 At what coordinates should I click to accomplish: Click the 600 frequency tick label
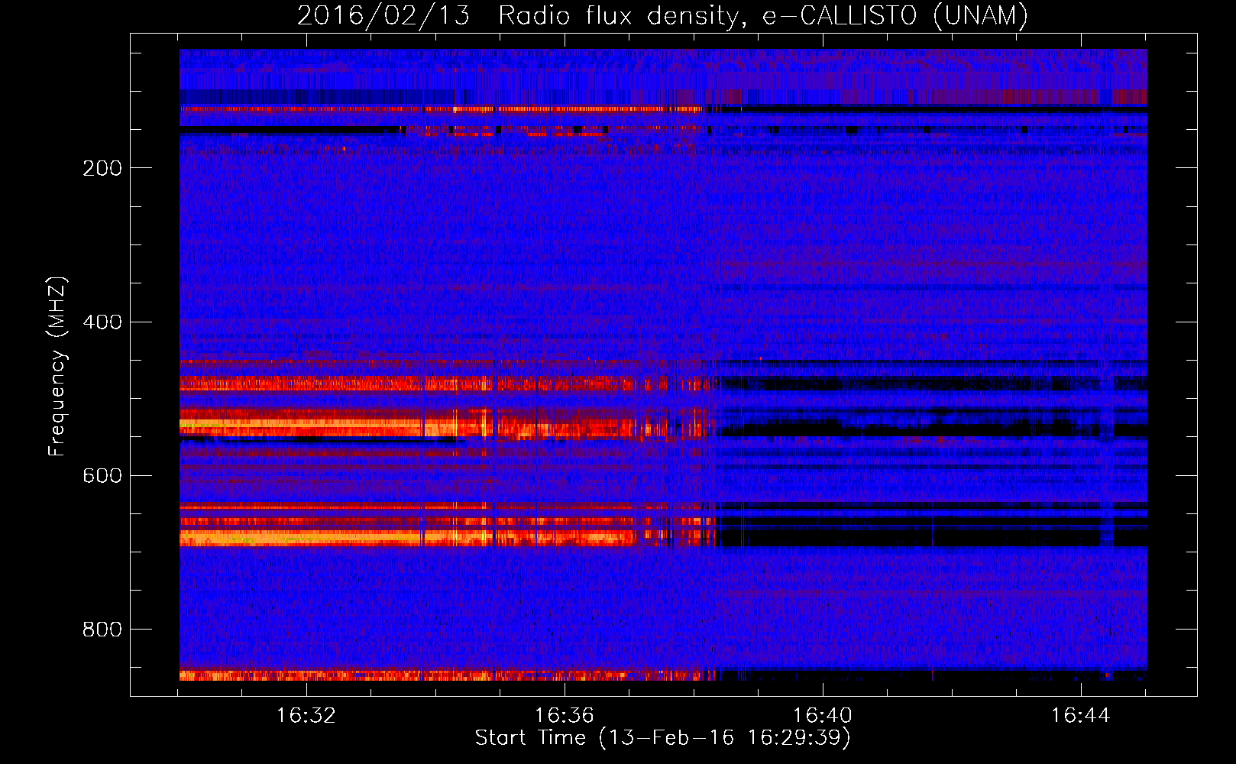coord(102,475)
